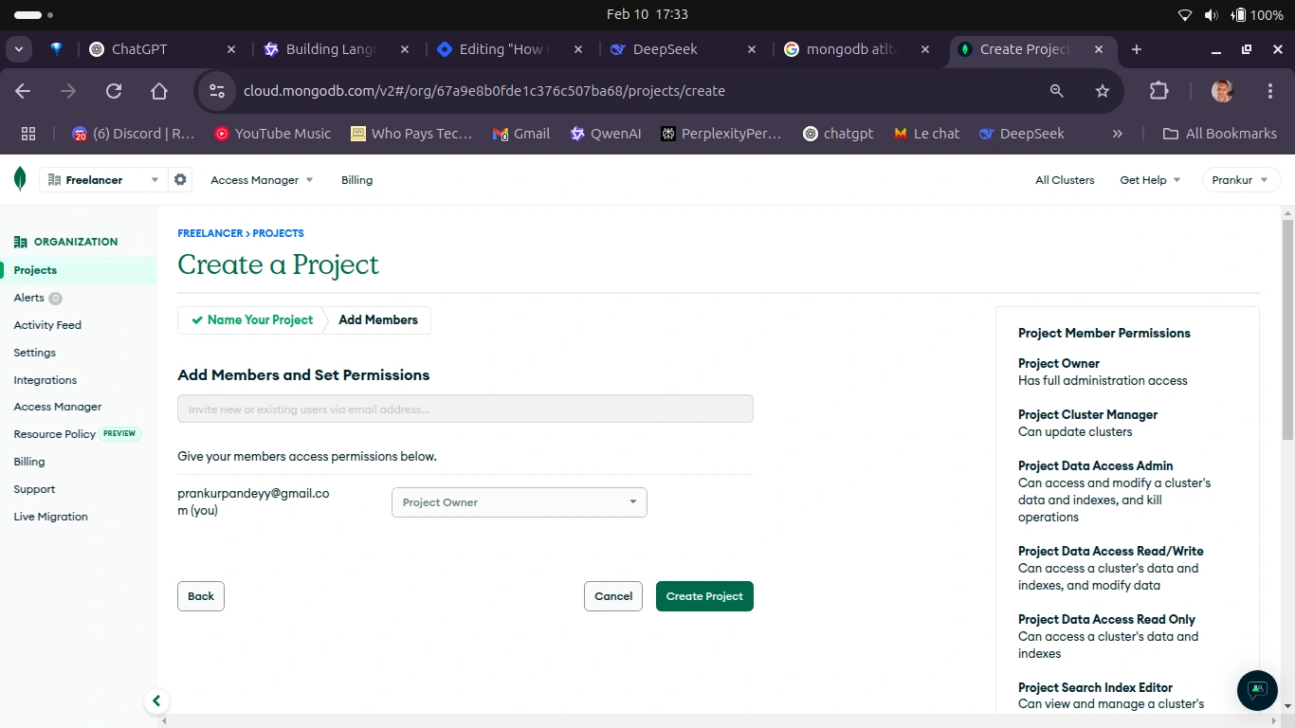Image resolution: width=1295 pixels, height=728 pixels.
Task: Reload the page
Action: click(114, 91)
